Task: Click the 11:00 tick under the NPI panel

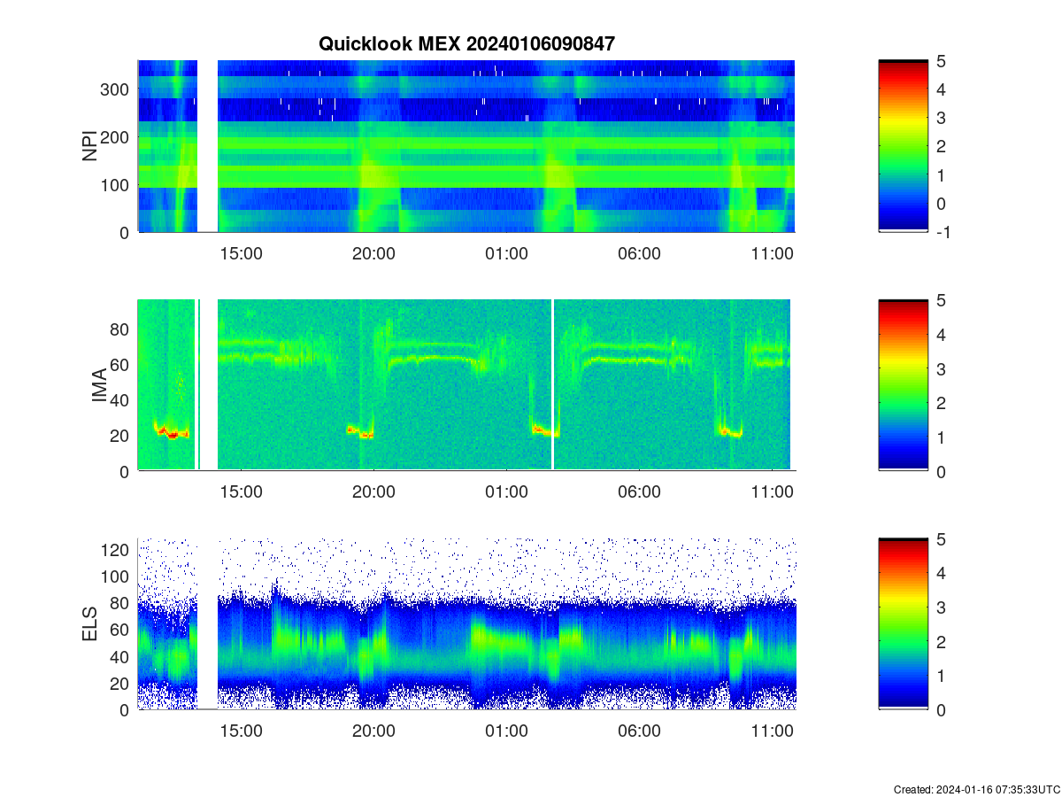Action: pos(772,253)
